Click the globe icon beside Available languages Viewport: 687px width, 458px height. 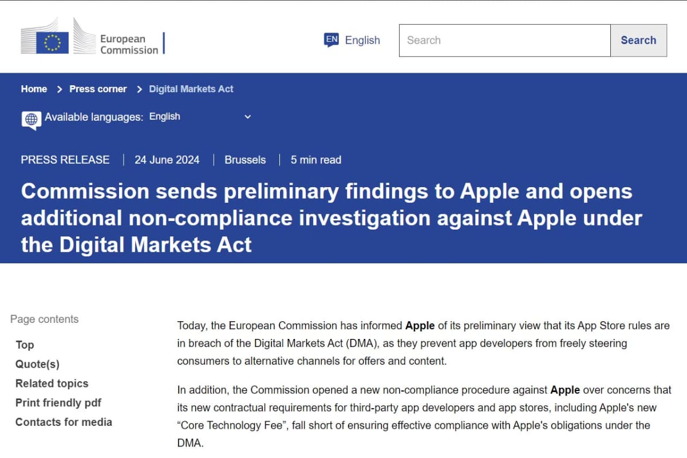click(31, 119)
